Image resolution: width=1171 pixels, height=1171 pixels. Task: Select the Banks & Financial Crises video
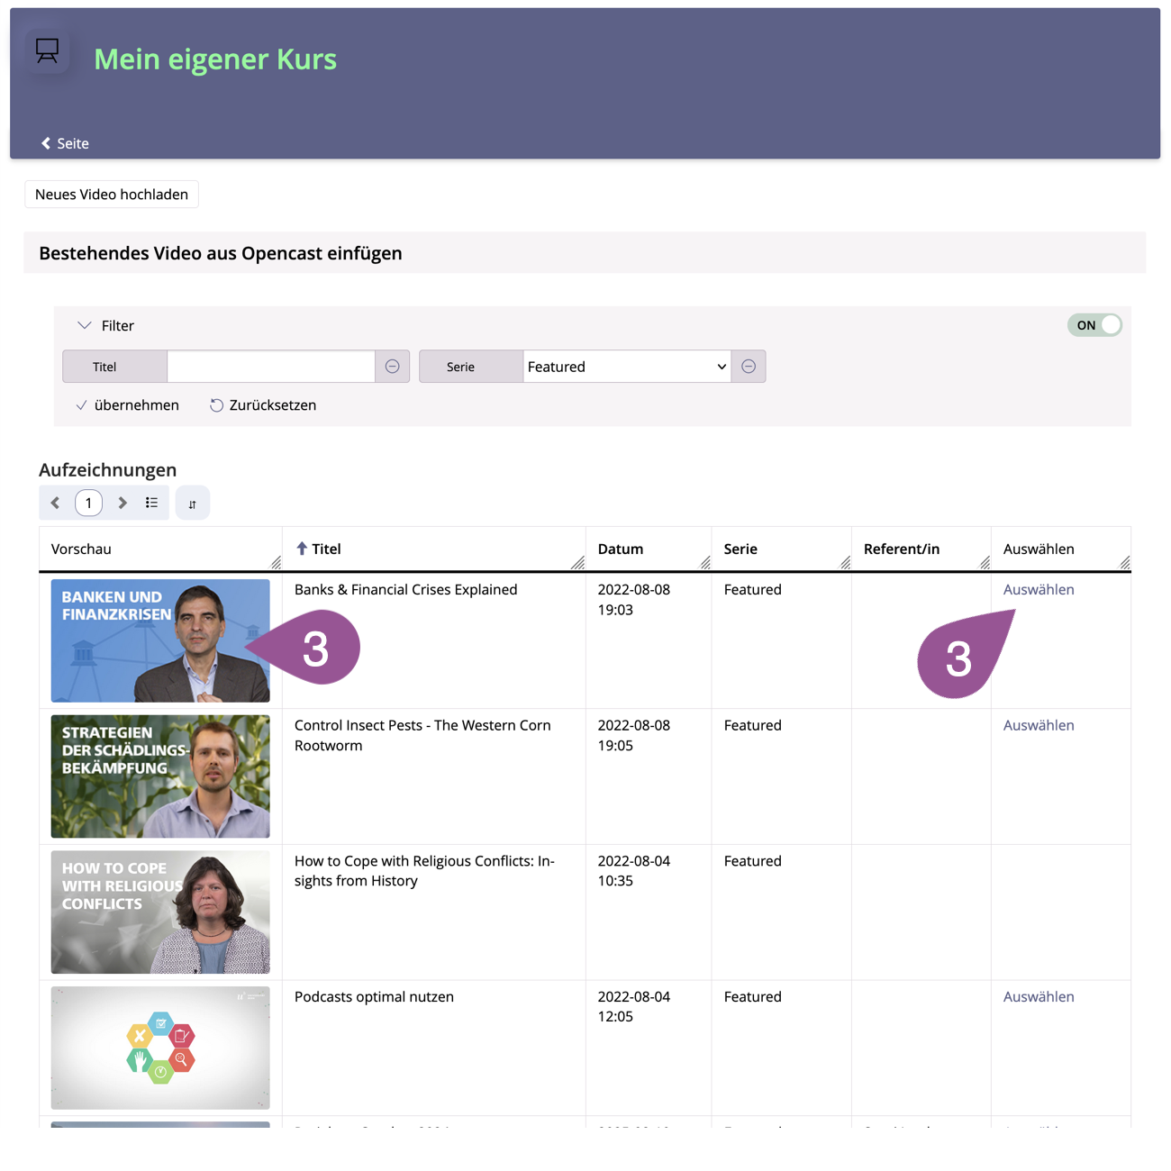tap(1039, 589)
